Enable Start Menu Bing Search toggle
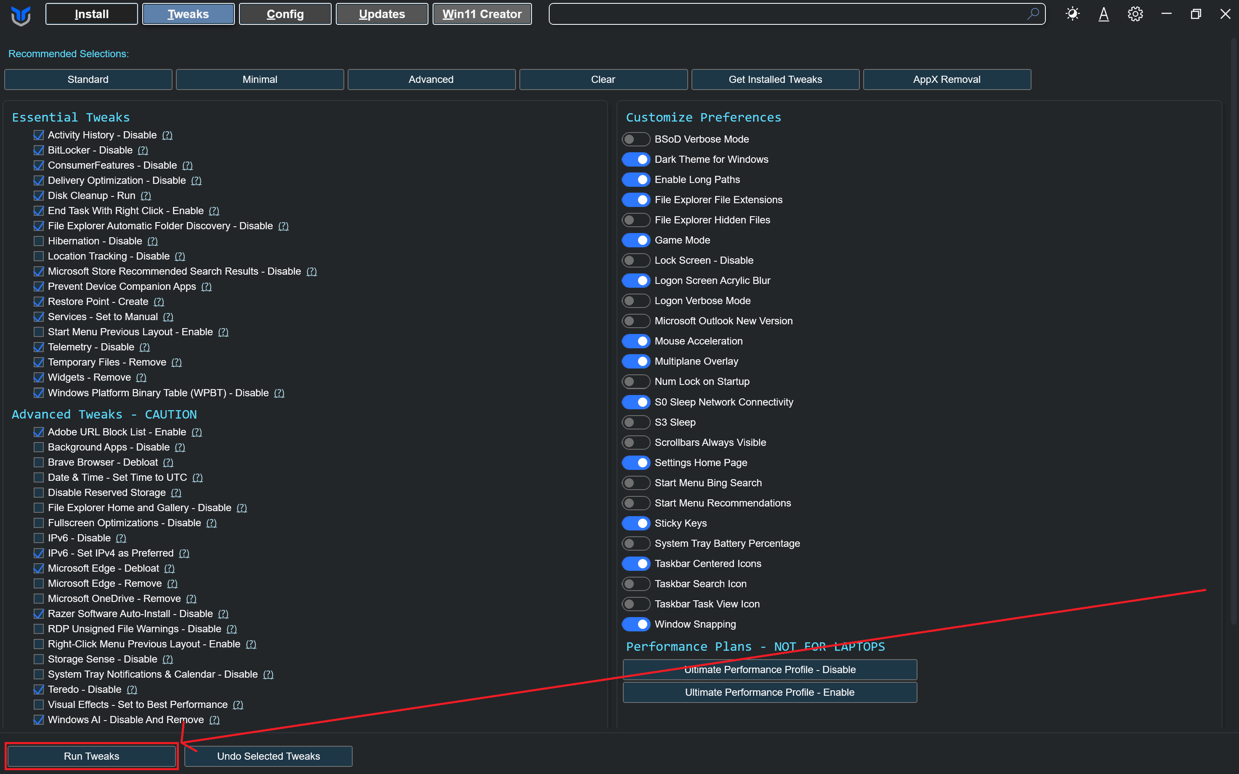 (636, 483)
